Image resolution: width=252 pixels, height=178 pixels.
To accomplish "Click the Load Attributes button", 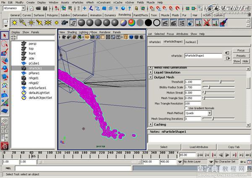I will [199, 147].
